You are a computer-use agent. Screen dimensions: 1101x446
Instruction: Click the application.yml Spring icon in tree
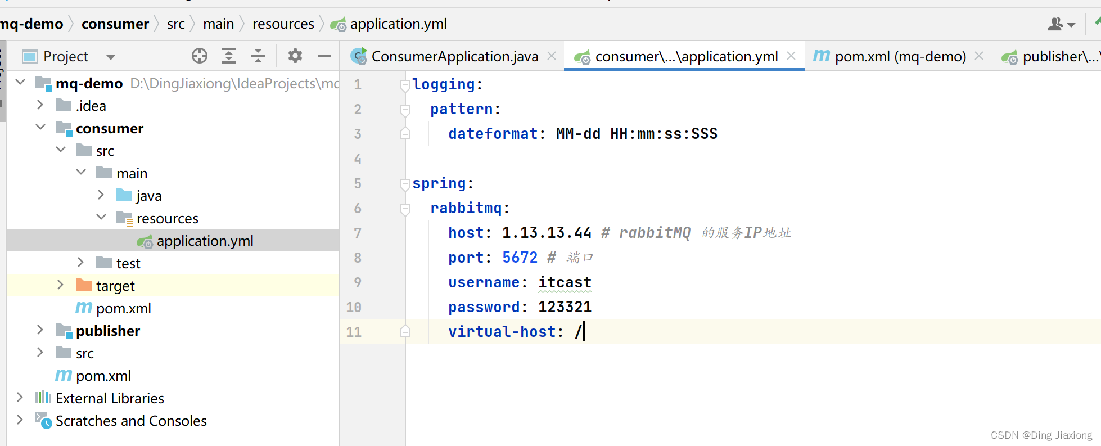tap(145, 241)
